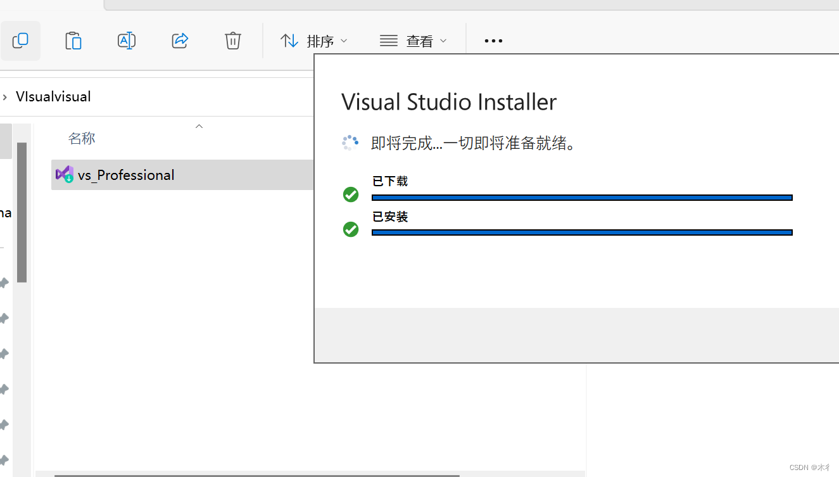This screenshot has width=839, height=477.
Task: Click the 已安装 progress bar
Action: click(x=582, y=232)
